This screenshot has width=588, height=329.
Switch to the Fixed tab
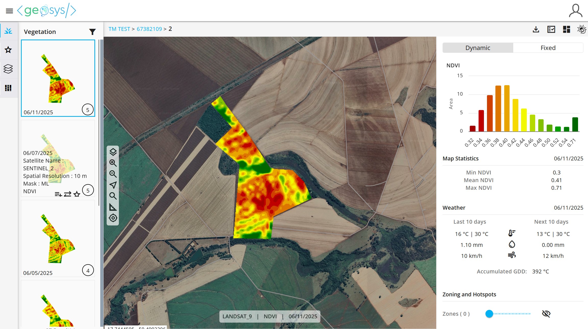tap(548, 48)
